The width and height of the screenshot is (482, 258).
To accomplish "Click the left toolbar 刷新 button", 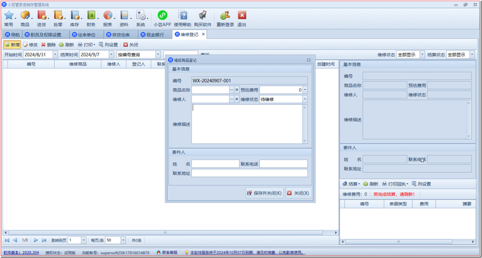I will tap(66, 45).
